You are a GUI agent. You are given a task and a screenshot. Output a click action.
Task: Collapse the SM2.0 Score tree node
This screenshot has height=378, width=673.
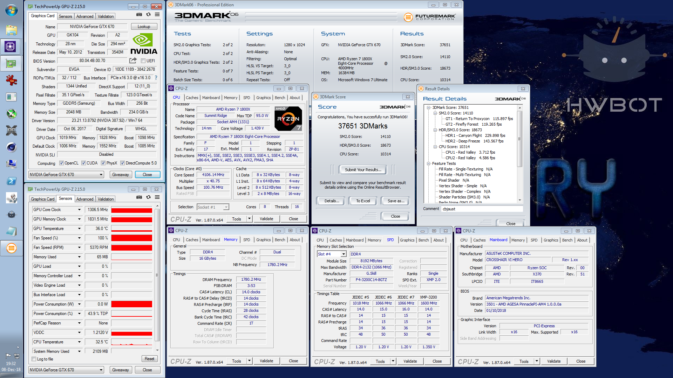pyautogui.click(x=435, y=113)
